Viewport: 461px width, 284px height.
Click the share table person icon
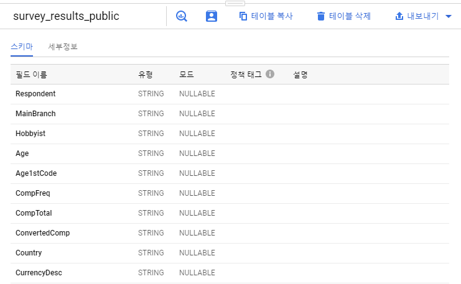coord(212,16)
